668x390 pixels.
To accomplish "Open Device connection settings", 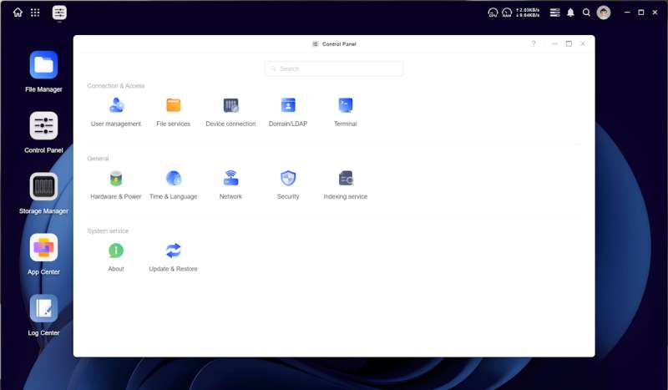I will point(230,112).
